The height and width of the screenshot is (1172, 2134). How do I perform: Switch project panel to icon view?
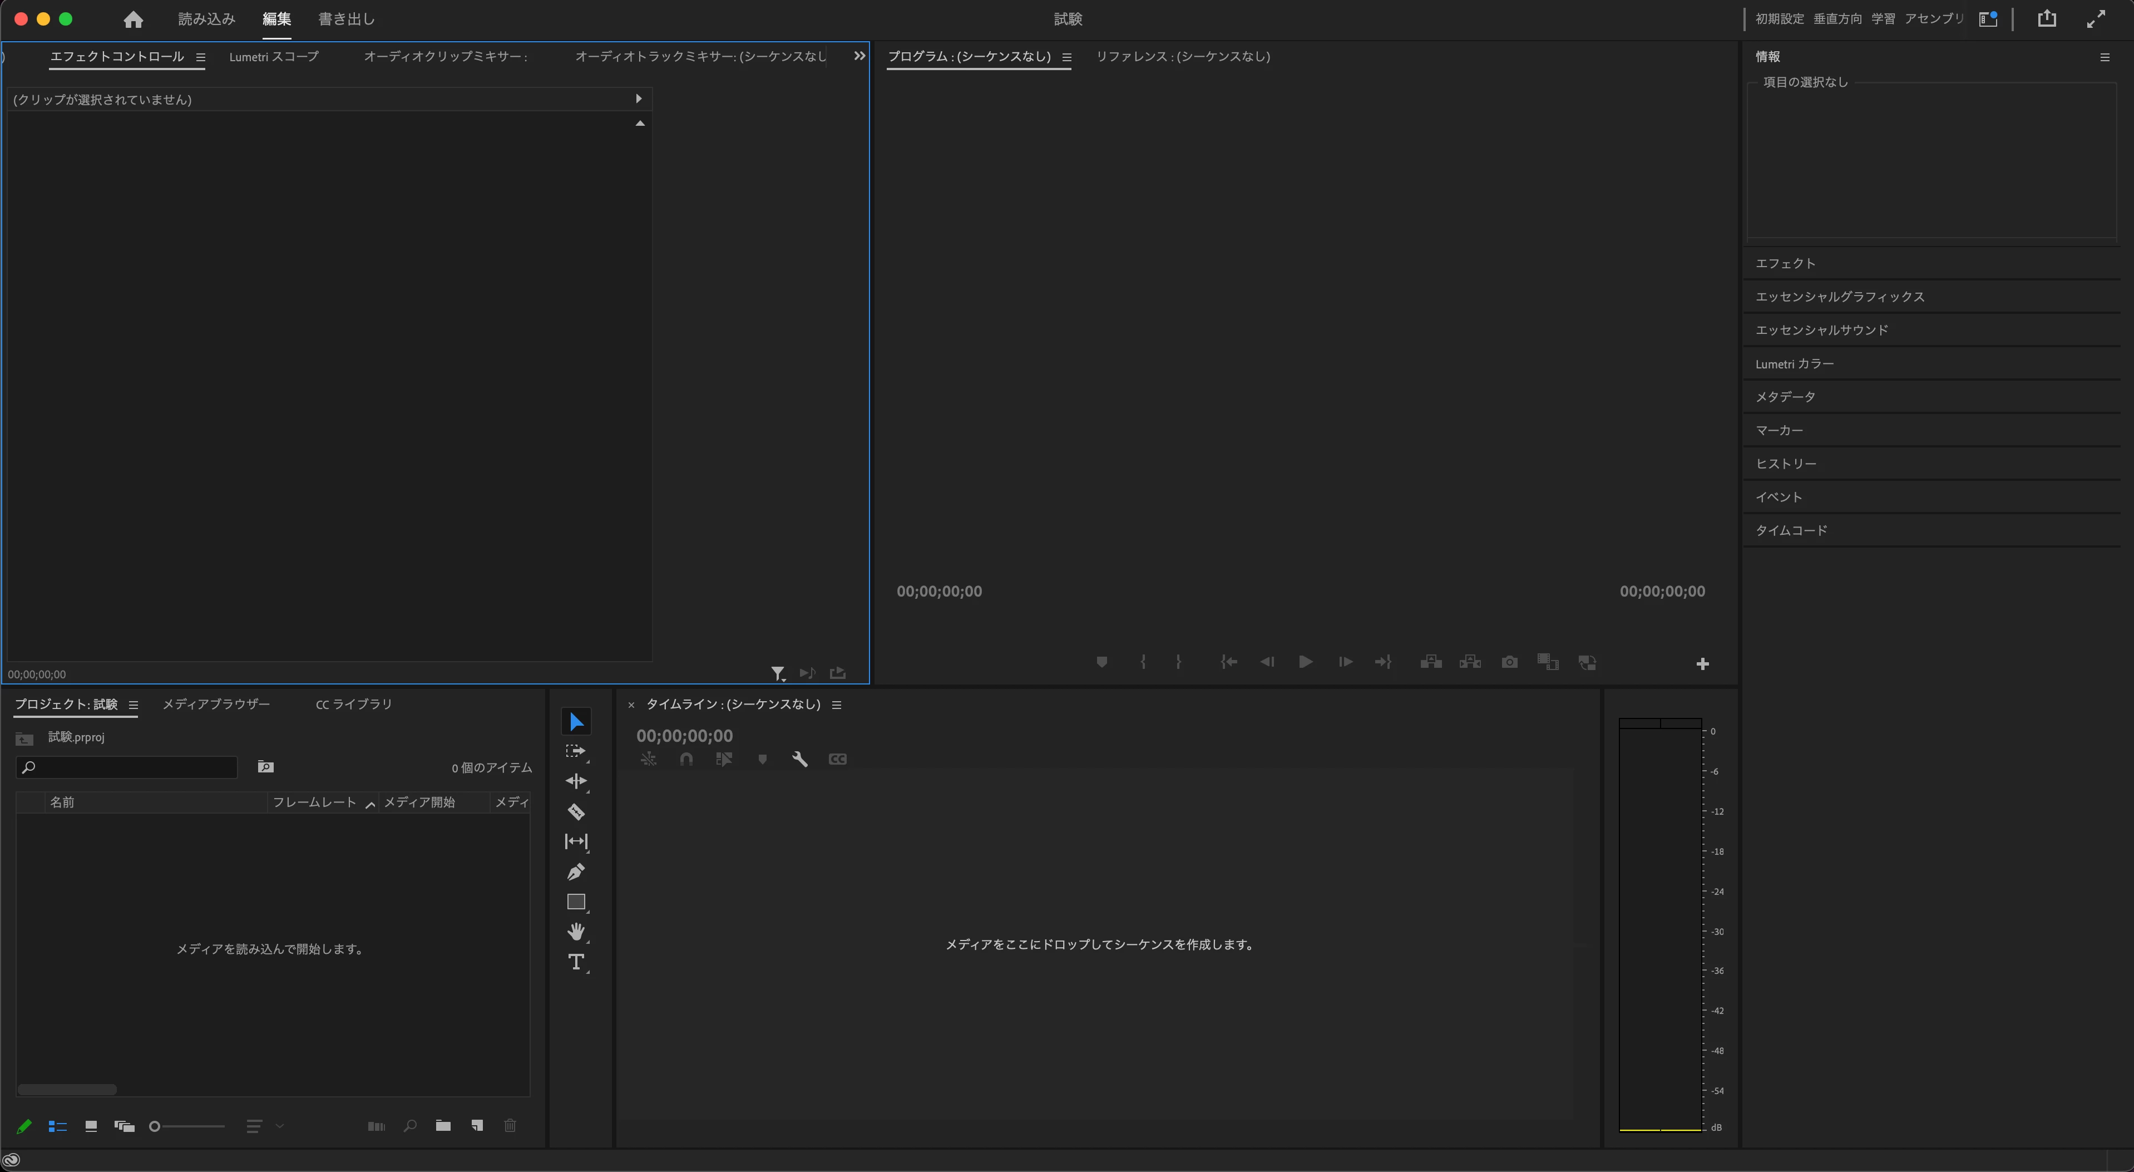click(91, 1126)
